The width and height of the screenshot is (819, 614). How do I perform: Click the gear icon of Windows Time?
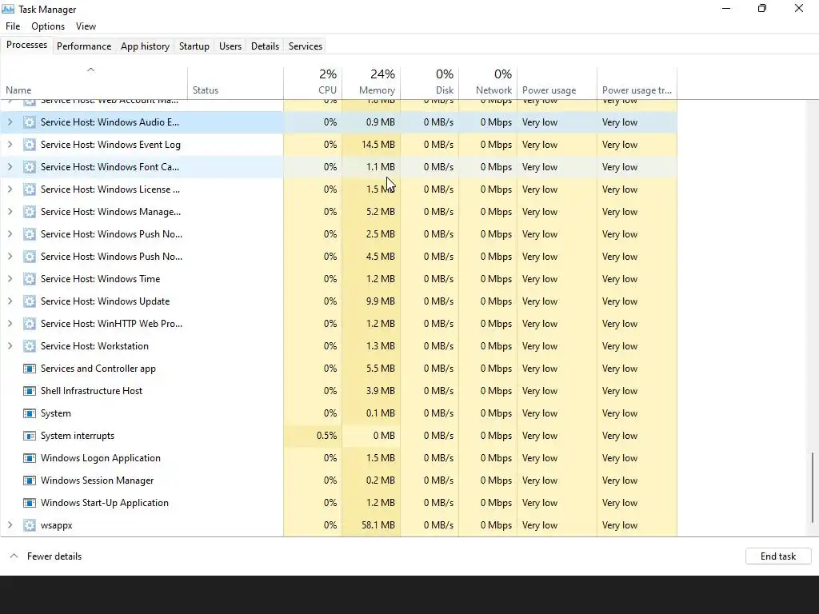pyautogui.click(x=30, y=279)
